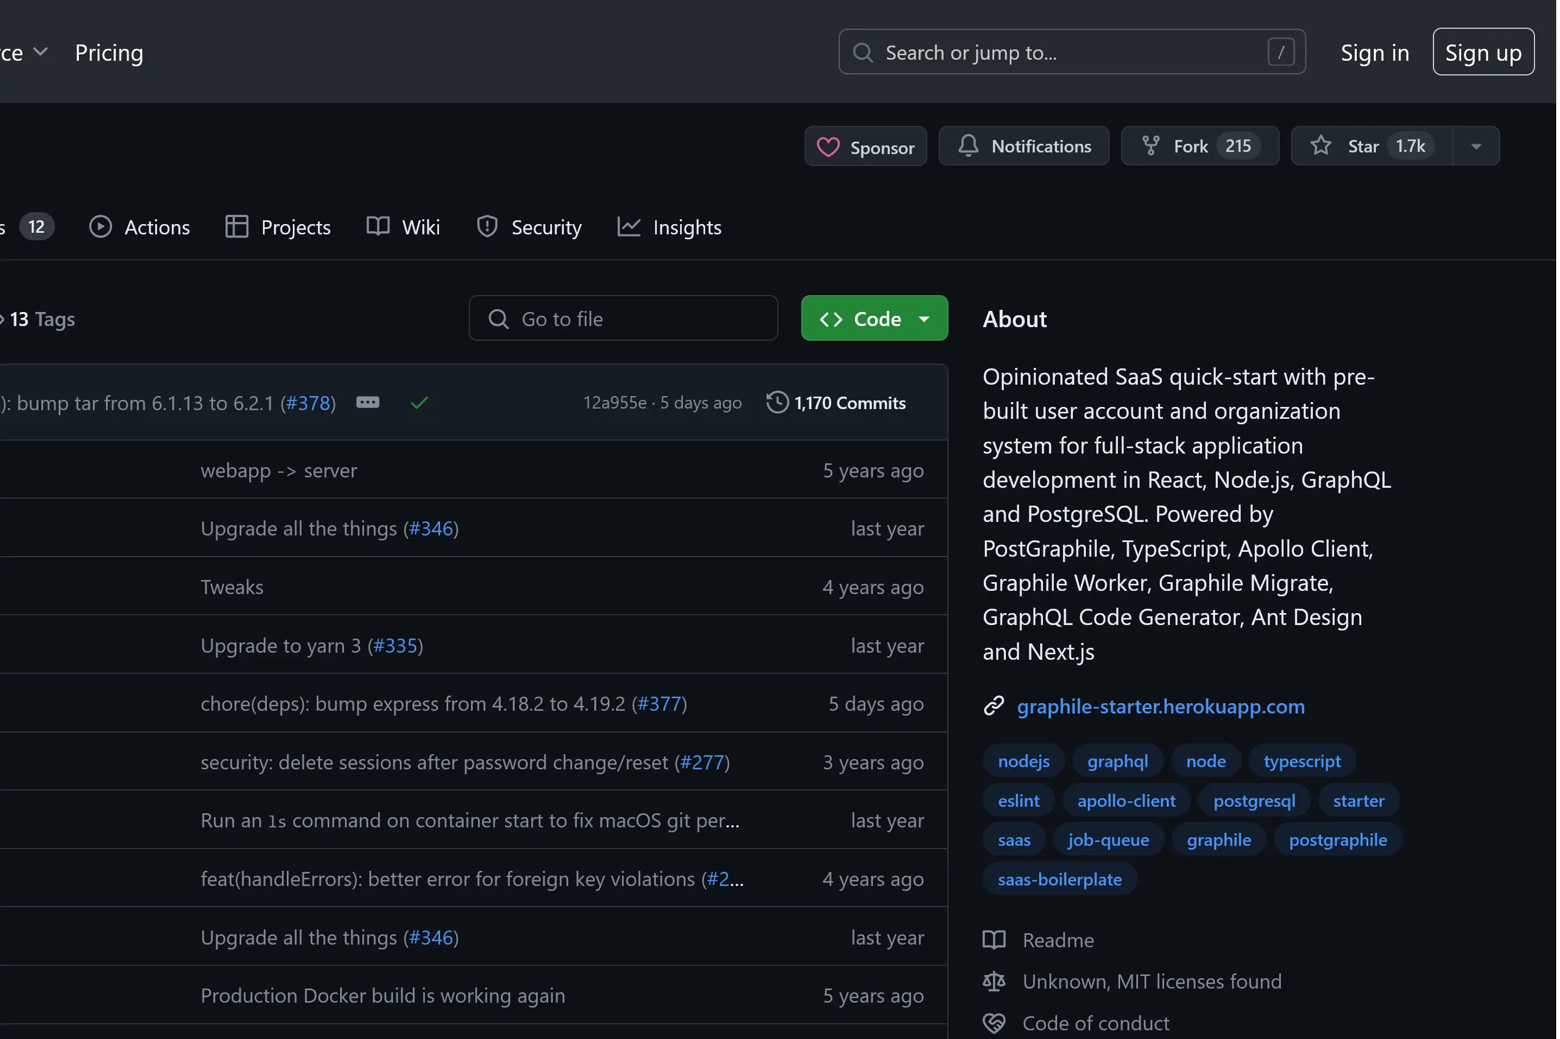The height and width of the screenshot is (1039, 1560).
Task: Open the green Code dropdown
Action: click(x=874, y=318)
